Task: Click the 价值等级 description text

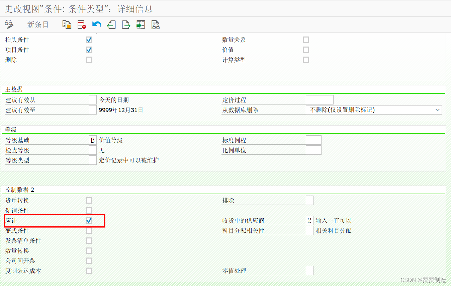Action: 111,140
